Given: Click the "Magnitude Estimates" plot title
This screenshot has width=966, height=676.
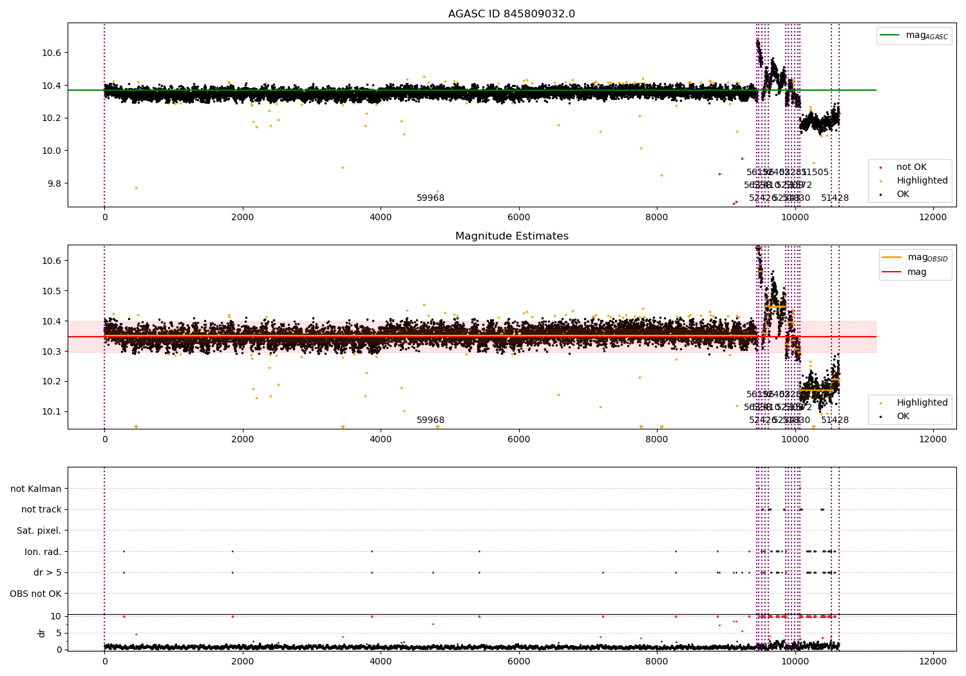Looking at the screenshot, I should pyautogui.click(x=511, y=236).
